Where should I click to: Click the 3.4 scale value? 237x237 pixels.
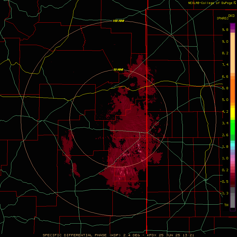point(225,123)
